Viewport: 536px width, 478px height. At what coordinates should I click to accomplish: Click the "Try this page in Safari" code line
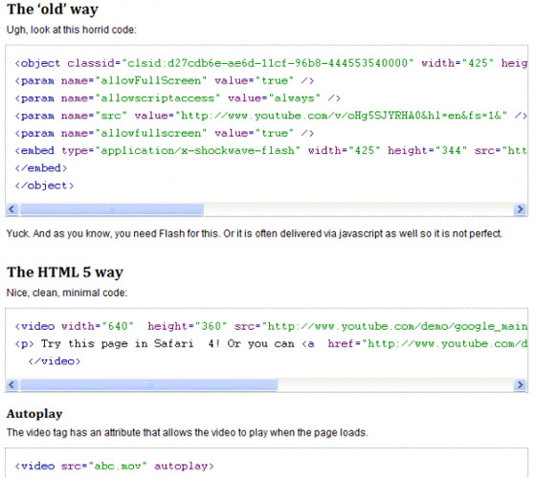[271, 344]
